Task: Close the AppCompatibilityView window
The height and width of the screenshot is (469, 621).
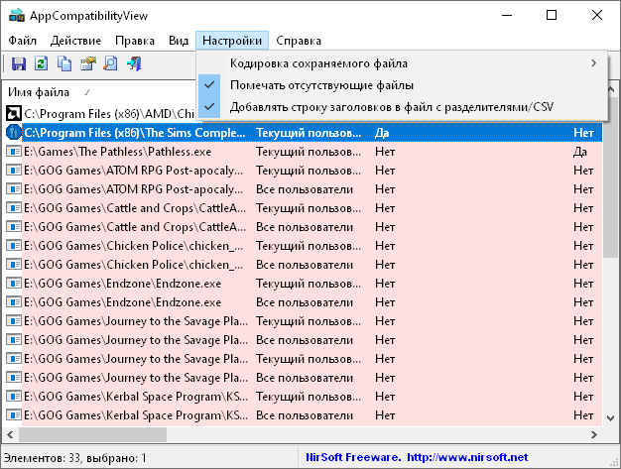Action: tap(597, 16)
